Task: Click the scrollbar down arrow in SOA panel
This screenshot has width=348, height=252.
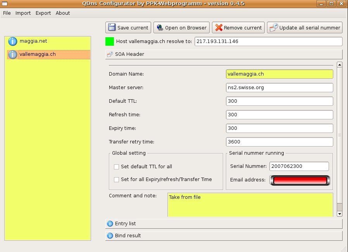Action: 339,214
